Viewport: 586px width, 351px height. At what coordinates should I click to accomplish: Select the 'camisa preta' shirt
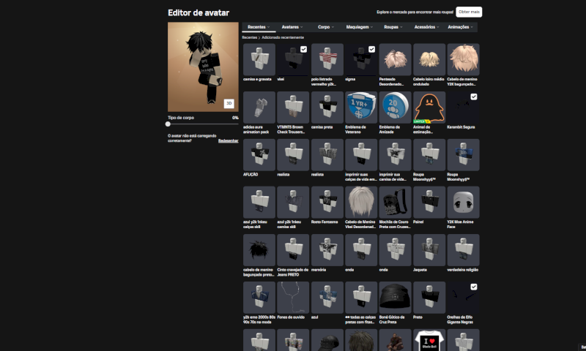click(327, 107)
